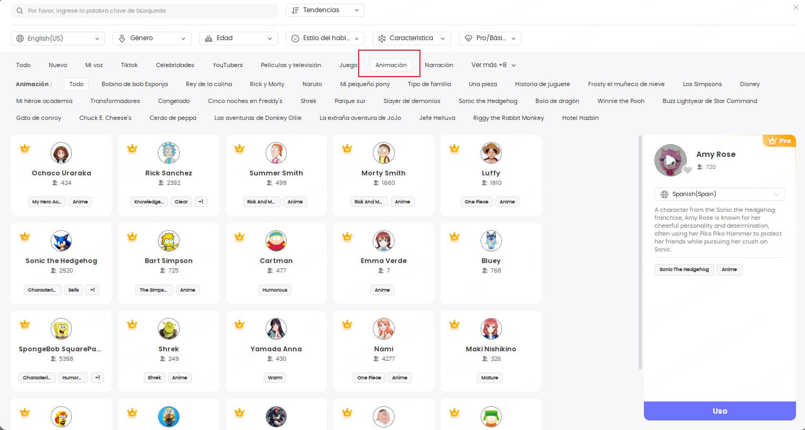Click the Spanish(Spain) language dropdown

(720, 194)
